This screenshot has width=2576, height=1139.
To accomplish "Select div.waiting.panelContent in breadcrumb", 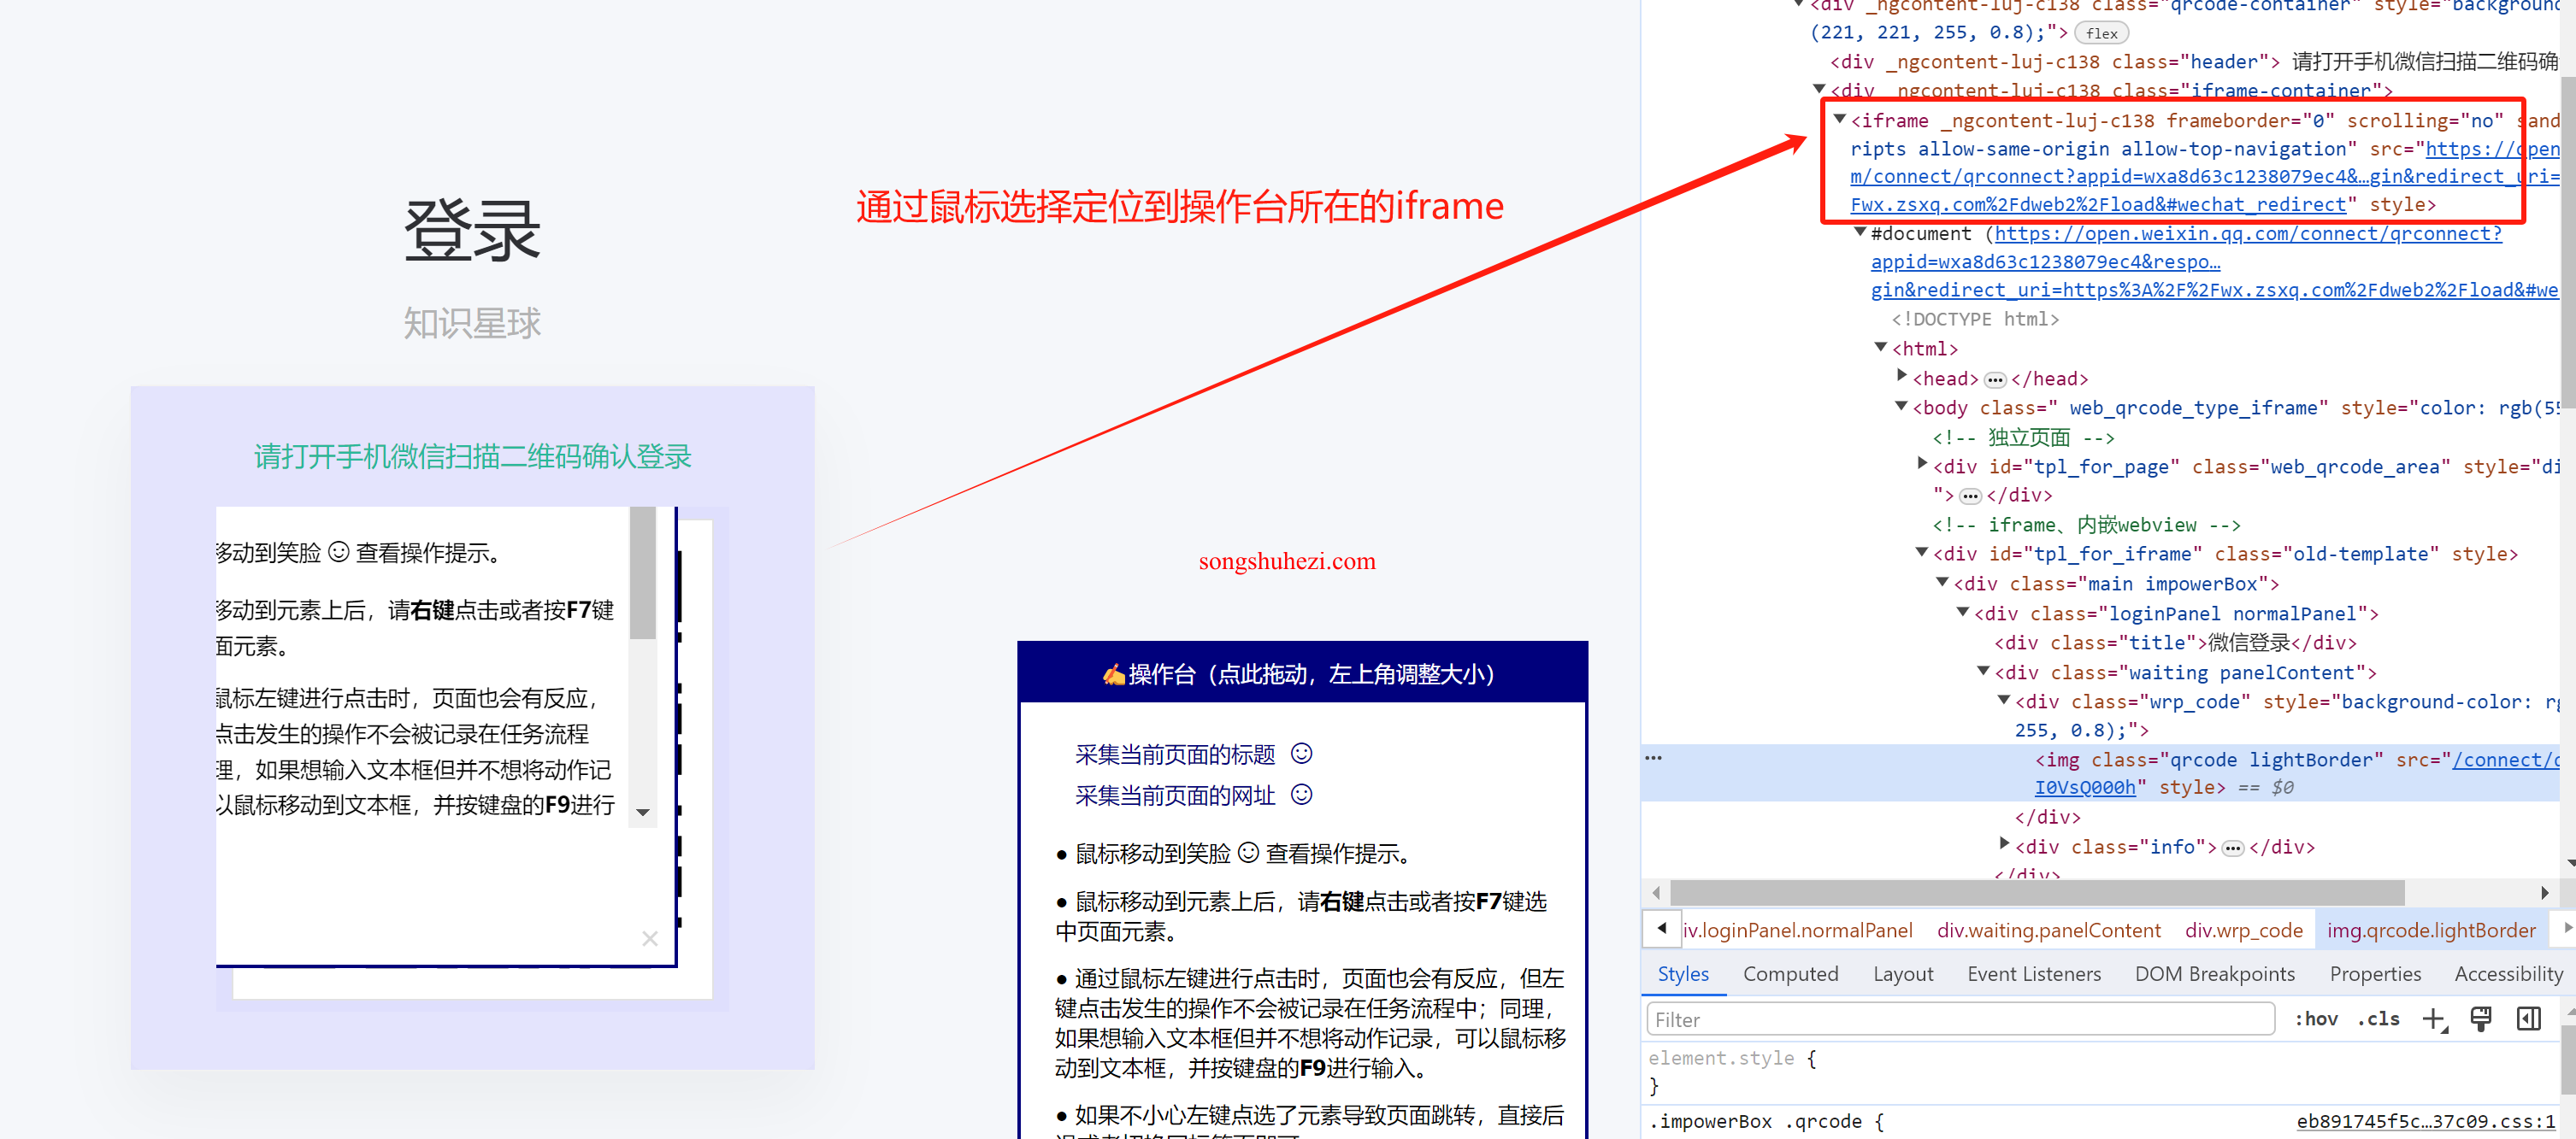I will click(2048, 931).
